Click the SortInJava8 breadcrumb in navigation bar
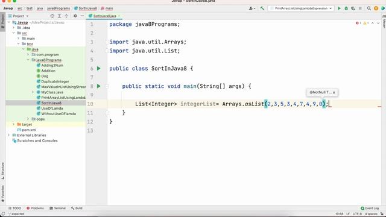Image resolution: width=386 pixels, height=217 pixels. pyautogui.click(x=86, y=8)
